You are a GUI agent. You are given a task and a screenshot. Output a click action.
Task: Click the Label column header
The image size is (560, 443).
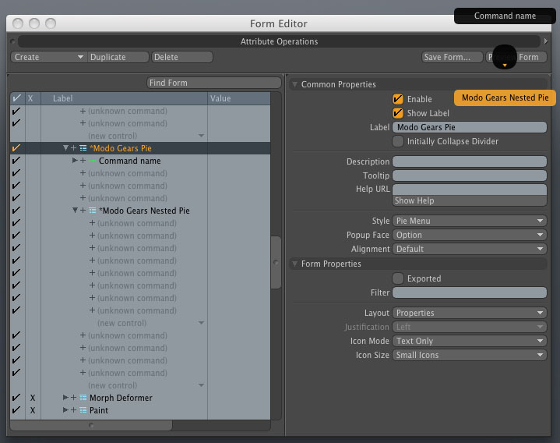[124, 98]
